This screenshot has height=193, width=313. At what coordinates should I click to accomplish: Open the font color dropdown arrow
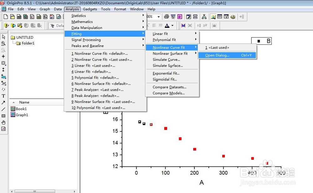172,26
